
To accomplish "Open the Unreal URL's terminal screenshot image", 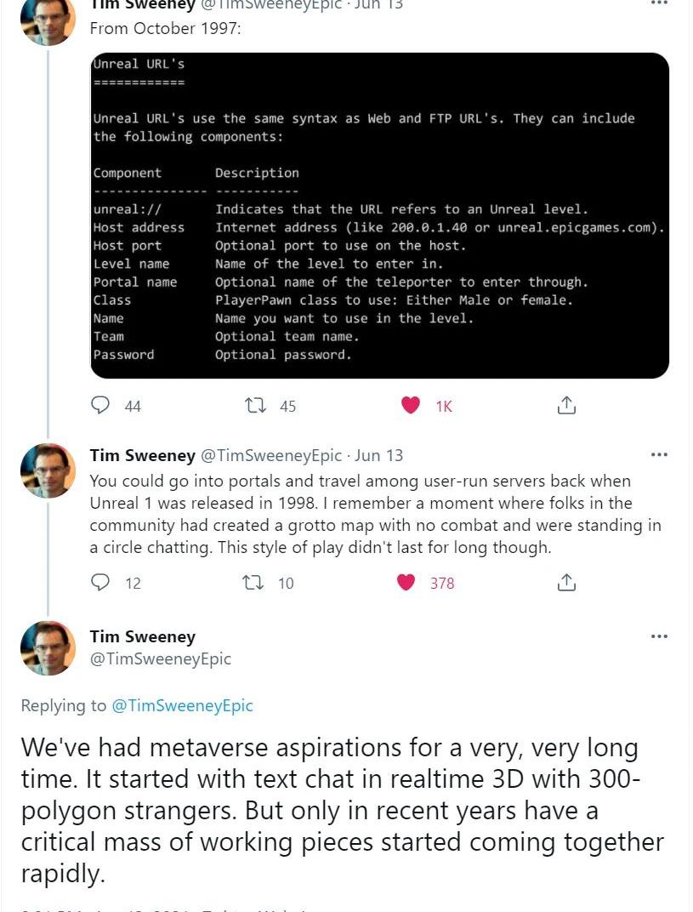I will (x=379, y=215).
